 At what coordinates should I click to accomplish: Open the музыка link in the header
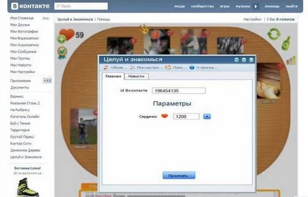pyautogui.click(x=243, y=6)
